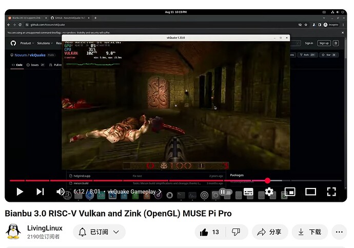This screenshot has height=248, width=354.
Task: Like the video with thumbs up
Action: (210, 232)
